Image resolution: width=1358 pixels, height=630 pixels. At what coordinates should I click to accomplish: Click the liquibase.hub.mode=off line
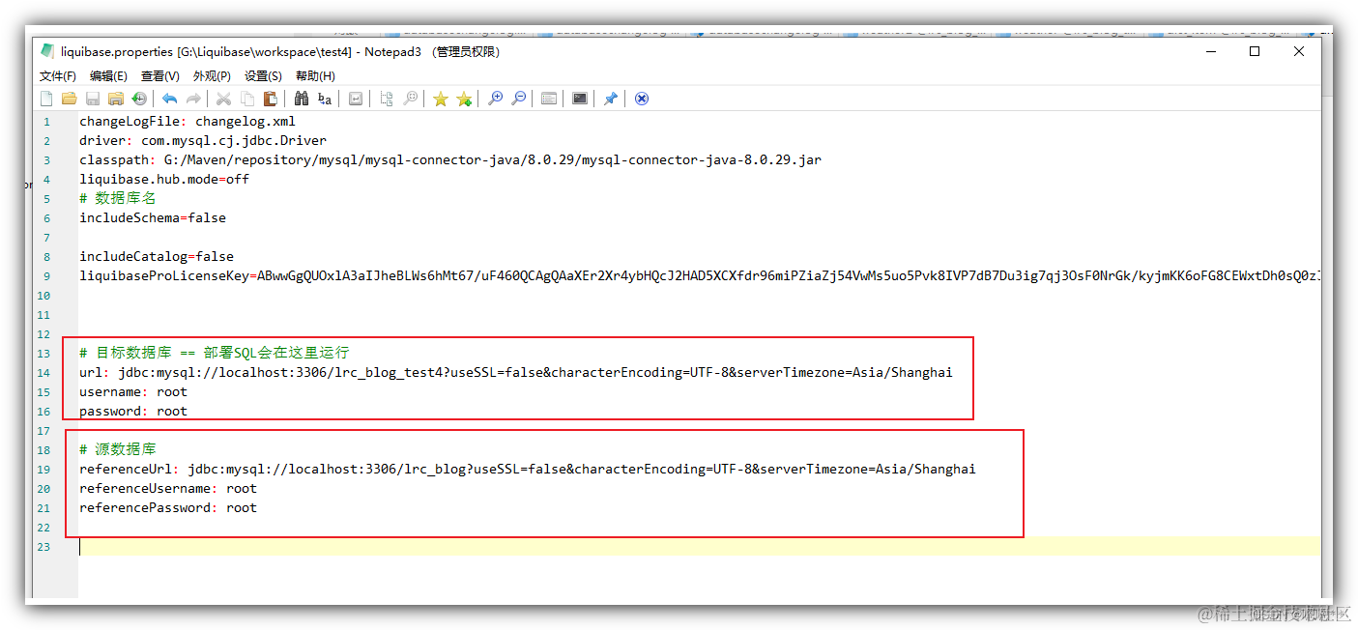pyautogui.click(x=164, y=180)
